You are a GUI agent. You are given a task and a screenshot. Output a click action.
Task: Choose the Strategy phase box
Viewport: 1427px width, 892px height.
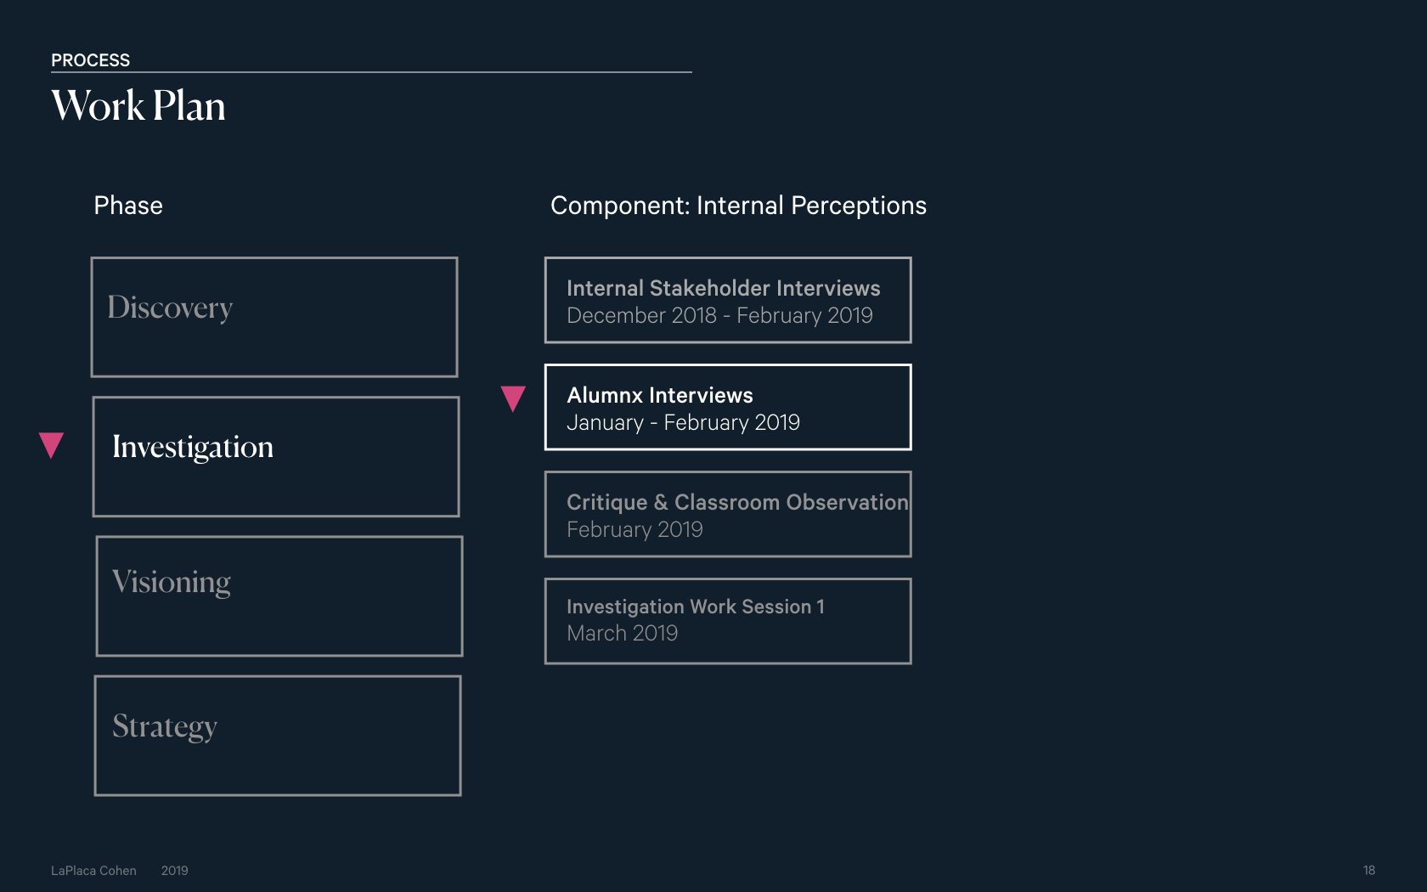278,736
